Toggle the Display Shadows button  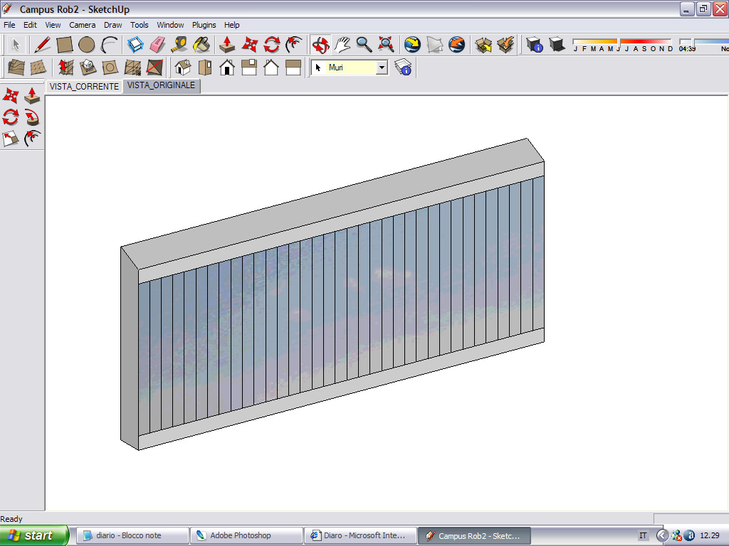pos(557,45)
